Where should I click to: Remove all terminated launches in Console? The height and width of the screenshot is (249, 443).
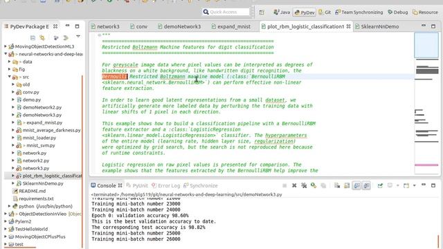[304, 185]
